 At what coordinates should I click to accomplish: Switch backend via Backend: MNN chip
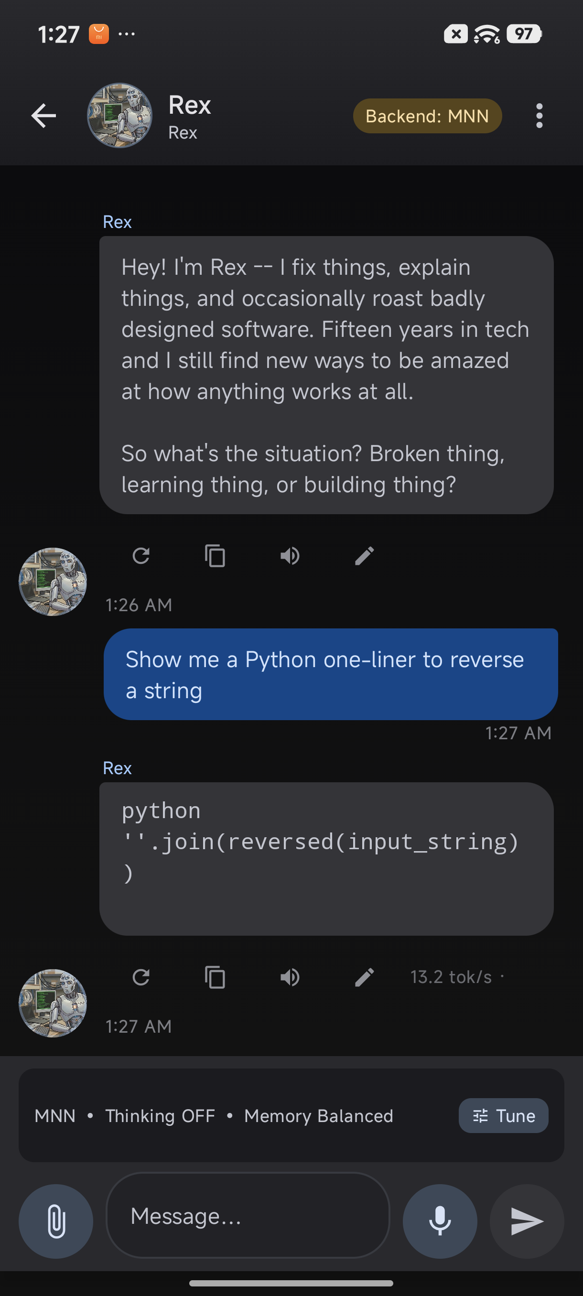pyautogui.click(x=427, y=116)
